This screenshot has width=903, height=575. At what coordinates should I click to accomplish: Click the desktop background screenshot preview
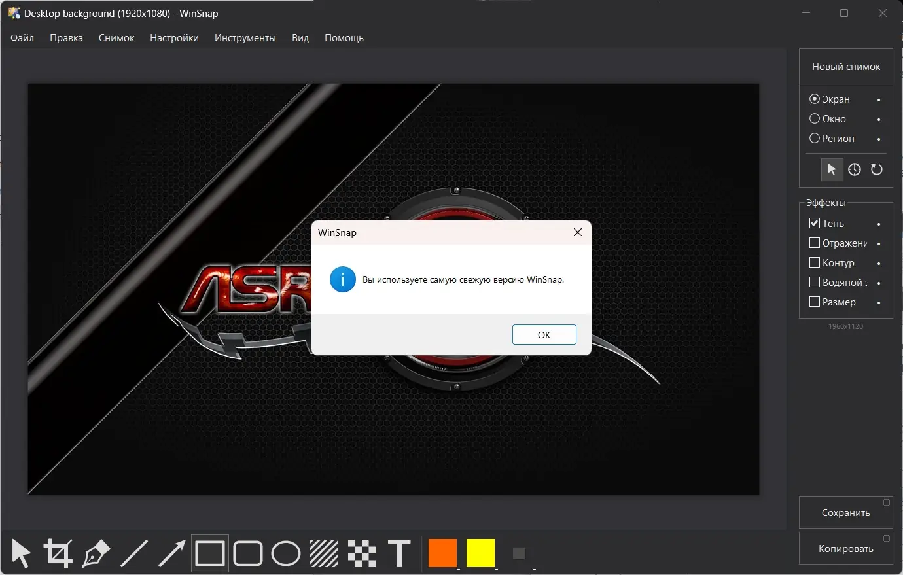click(393, 288)
